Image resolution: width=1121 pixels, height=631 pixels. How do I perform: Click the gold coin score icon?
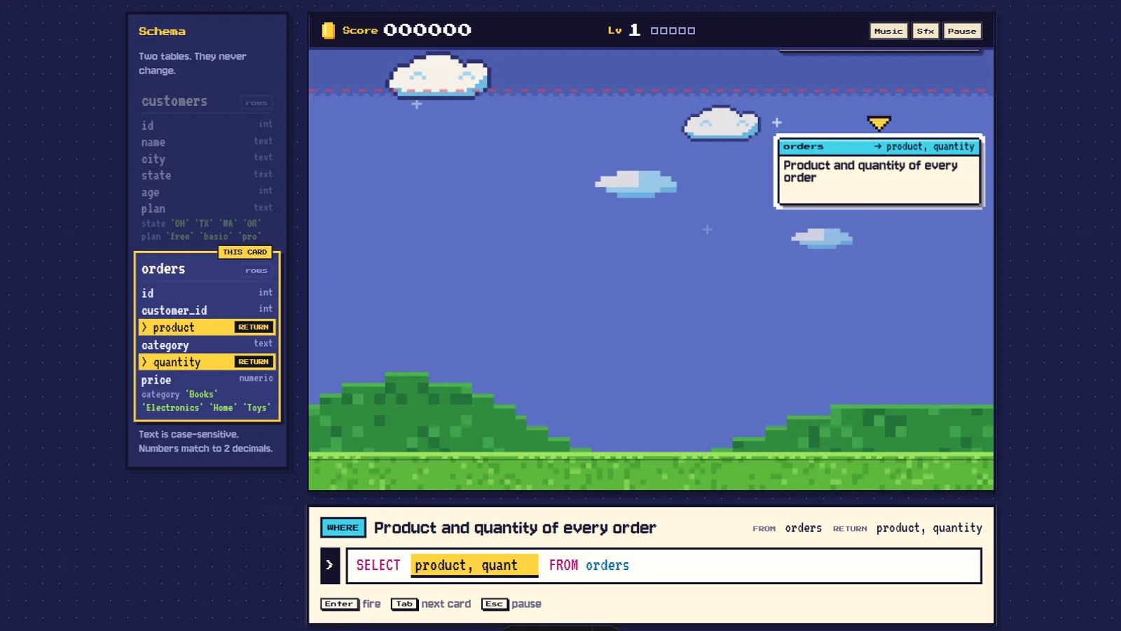click(328, 30)
